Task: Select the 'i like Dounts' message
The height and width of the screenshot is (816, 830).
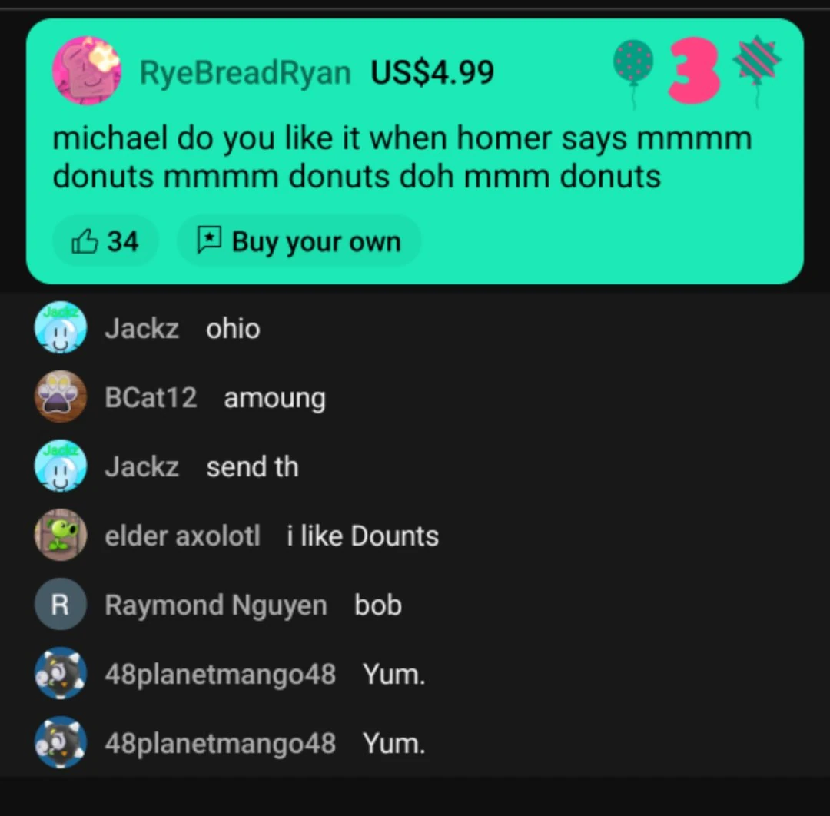Action: pyautogui.click(x=363, y=536)
